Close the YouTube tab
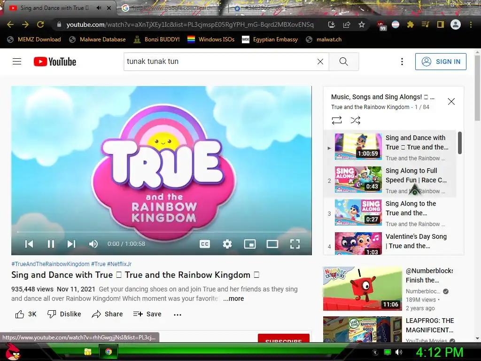 [109, 8]
